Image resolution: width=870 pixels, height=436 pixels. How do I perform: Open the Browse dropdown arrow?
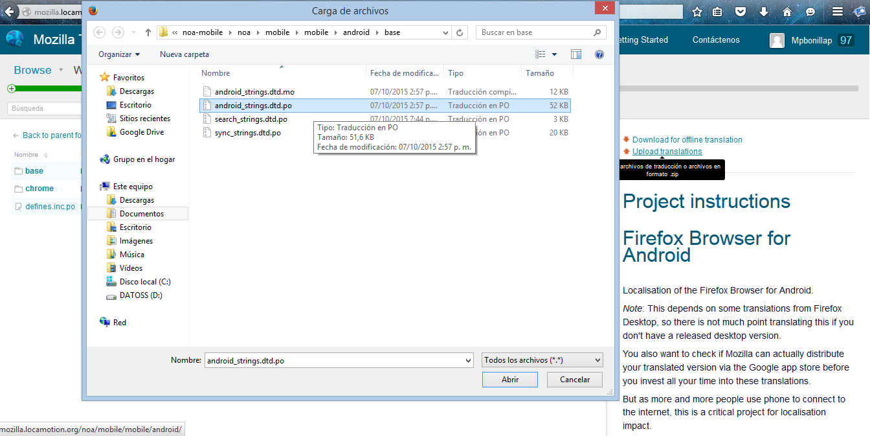pyautogui.click(x=61, y=70)
